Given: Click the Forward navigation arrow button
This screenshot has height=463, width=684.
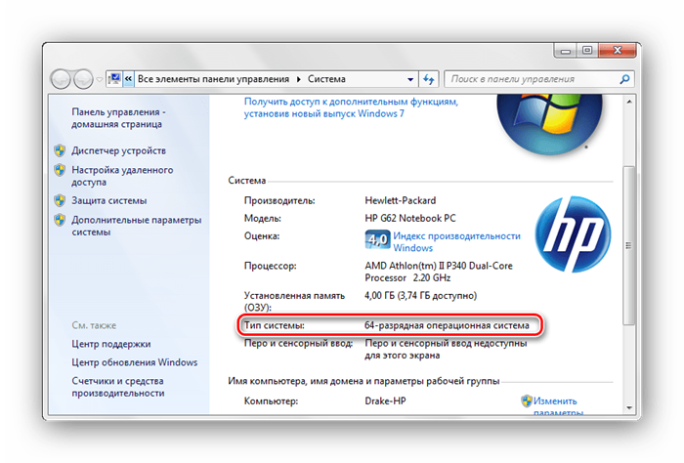Looking at the screenshot, I should click(x=83, y=79).
